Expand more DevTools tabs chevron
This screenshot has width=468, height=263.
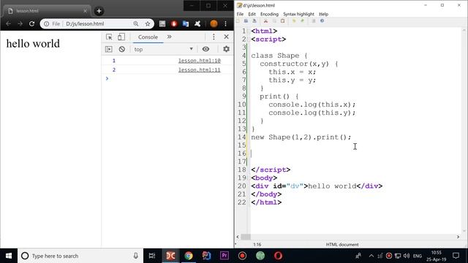pyautogui.click(x=169, y=37)
